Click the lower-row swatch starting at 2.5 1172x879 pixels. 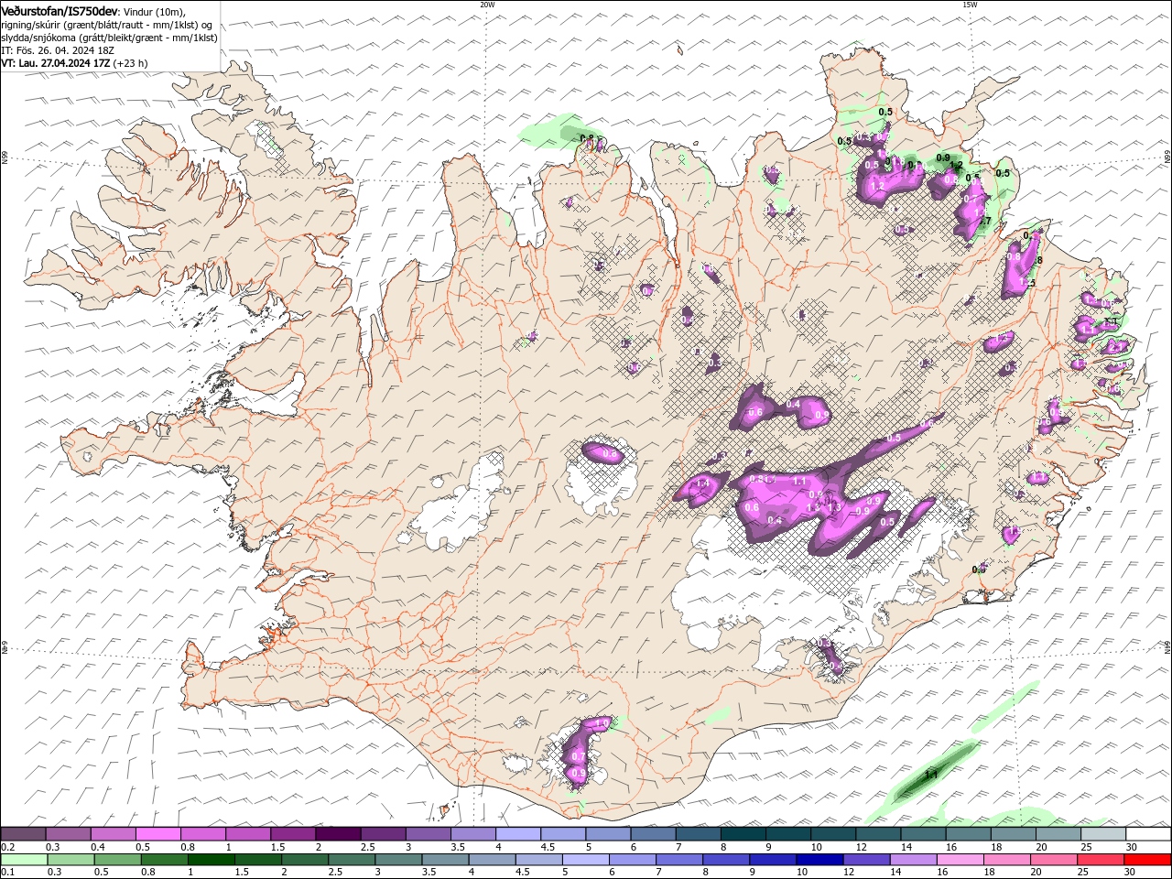351,860
